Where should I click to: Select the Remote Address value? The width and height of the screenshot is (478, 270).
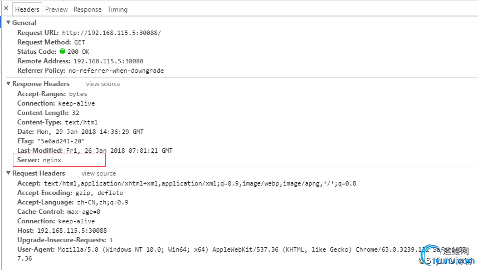(x=109, y=61)
